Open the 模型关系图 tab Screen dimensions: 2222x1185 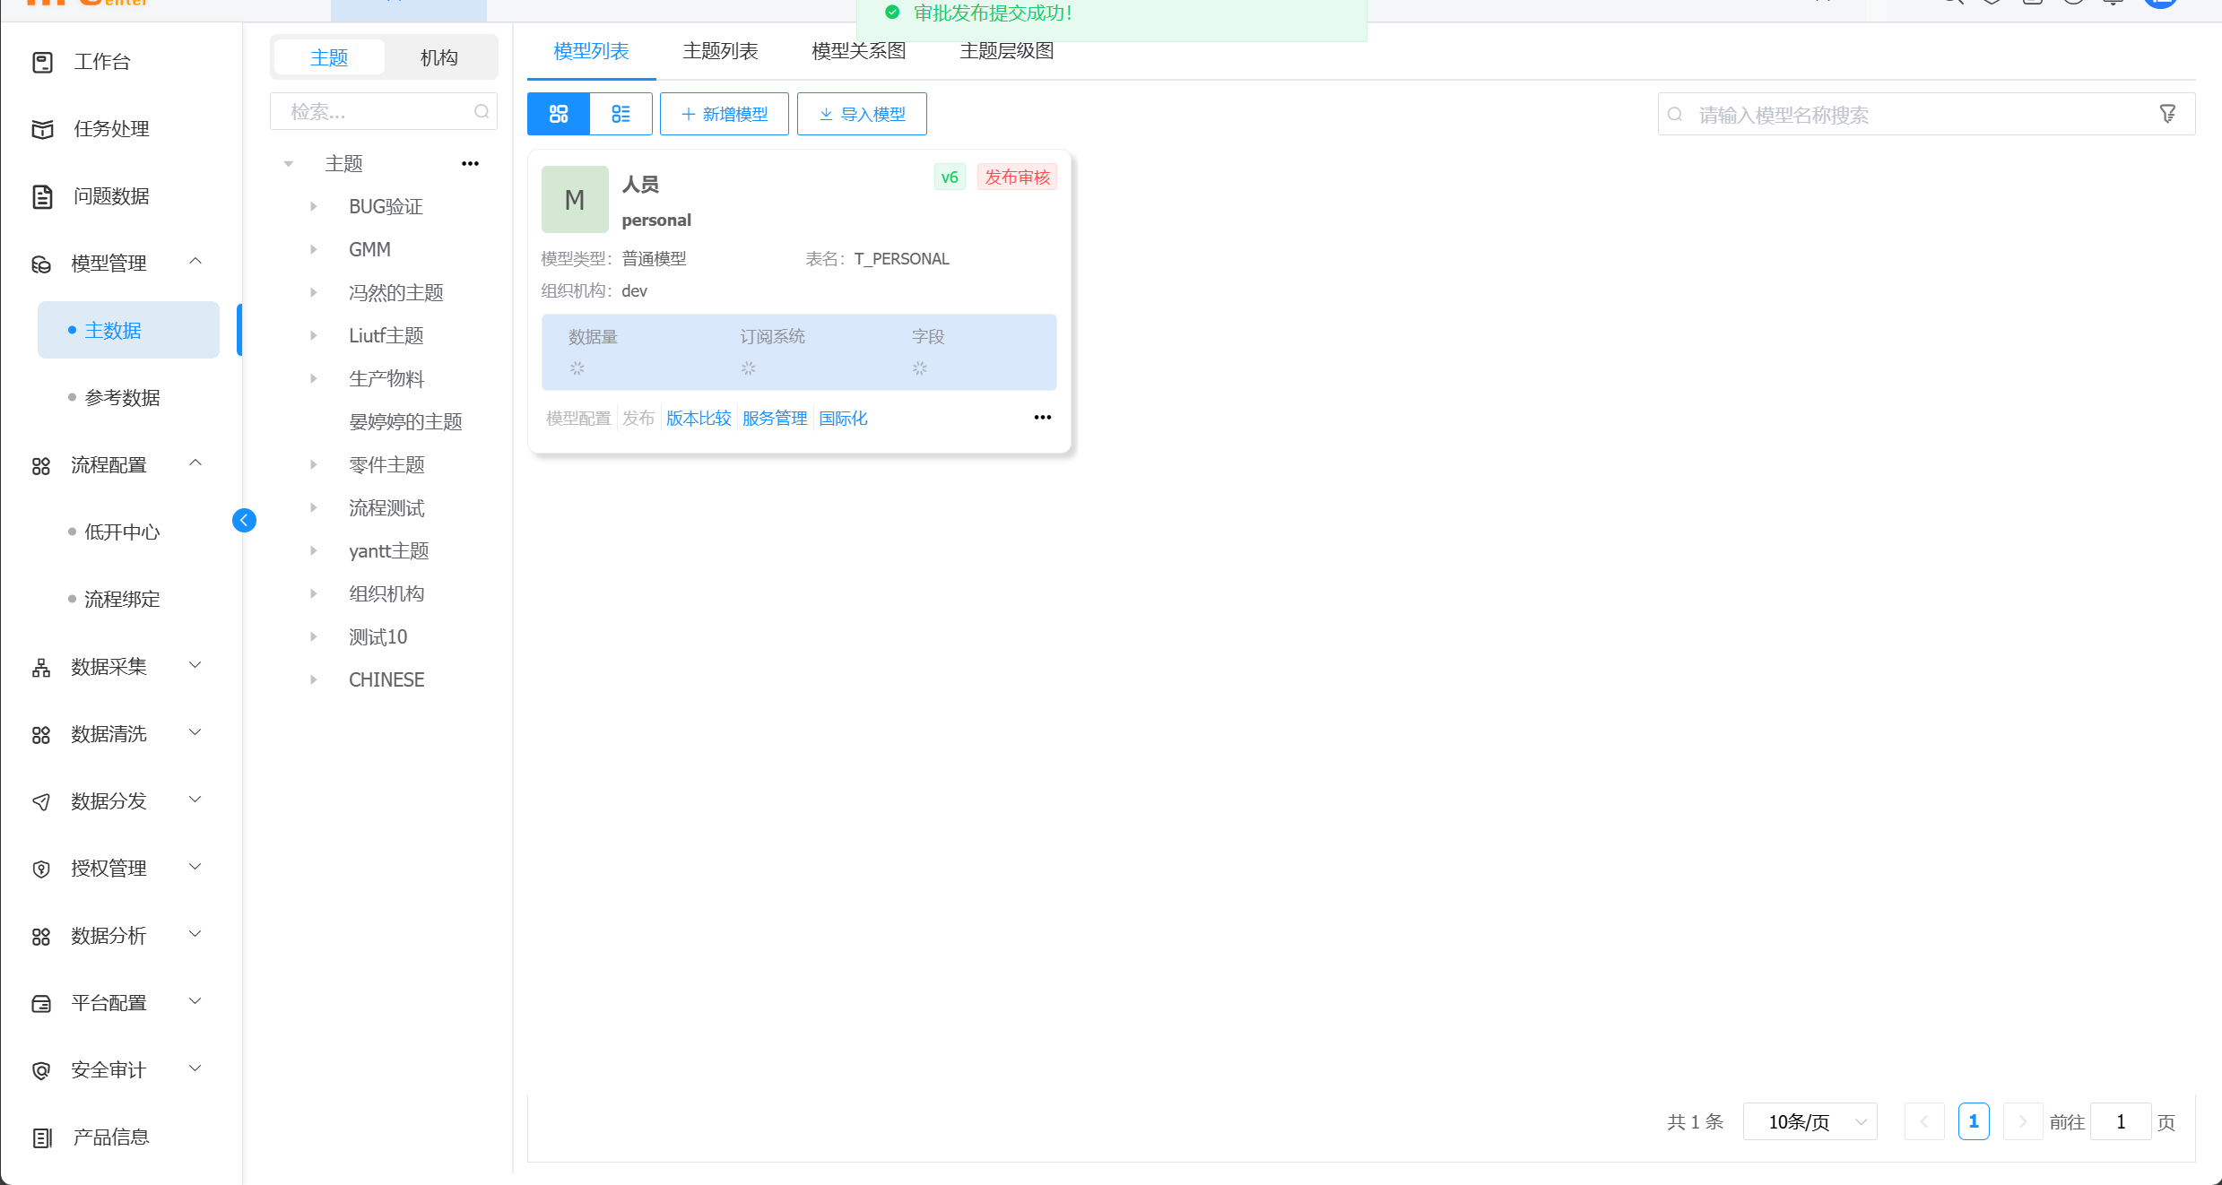click(x=858, y=51)
